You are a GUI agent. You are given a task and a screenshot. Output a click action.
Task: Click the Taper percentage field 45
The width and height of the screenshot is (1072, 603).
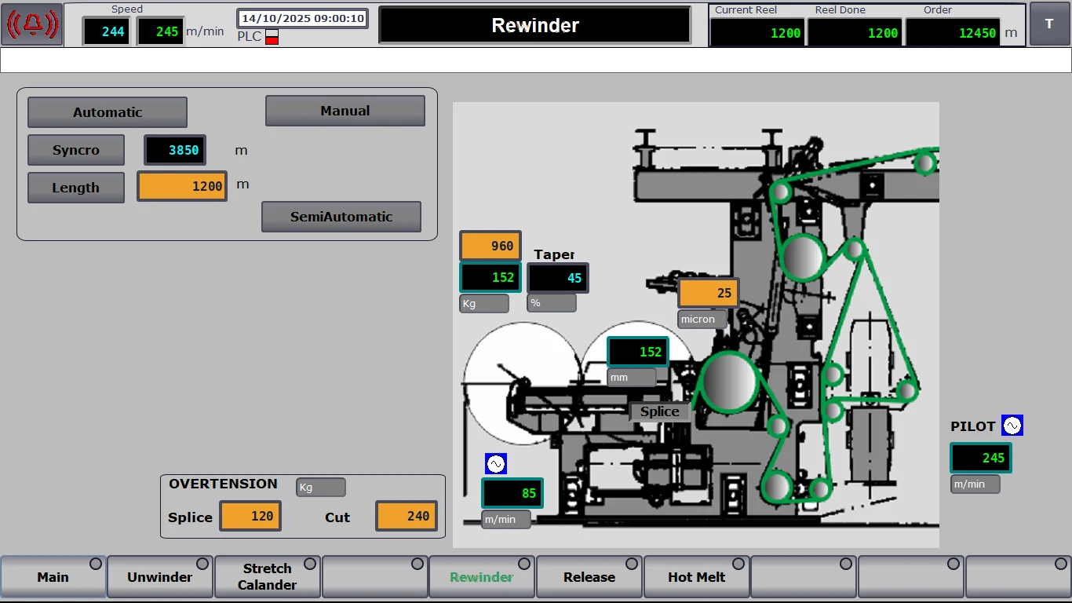click(558, 278)
